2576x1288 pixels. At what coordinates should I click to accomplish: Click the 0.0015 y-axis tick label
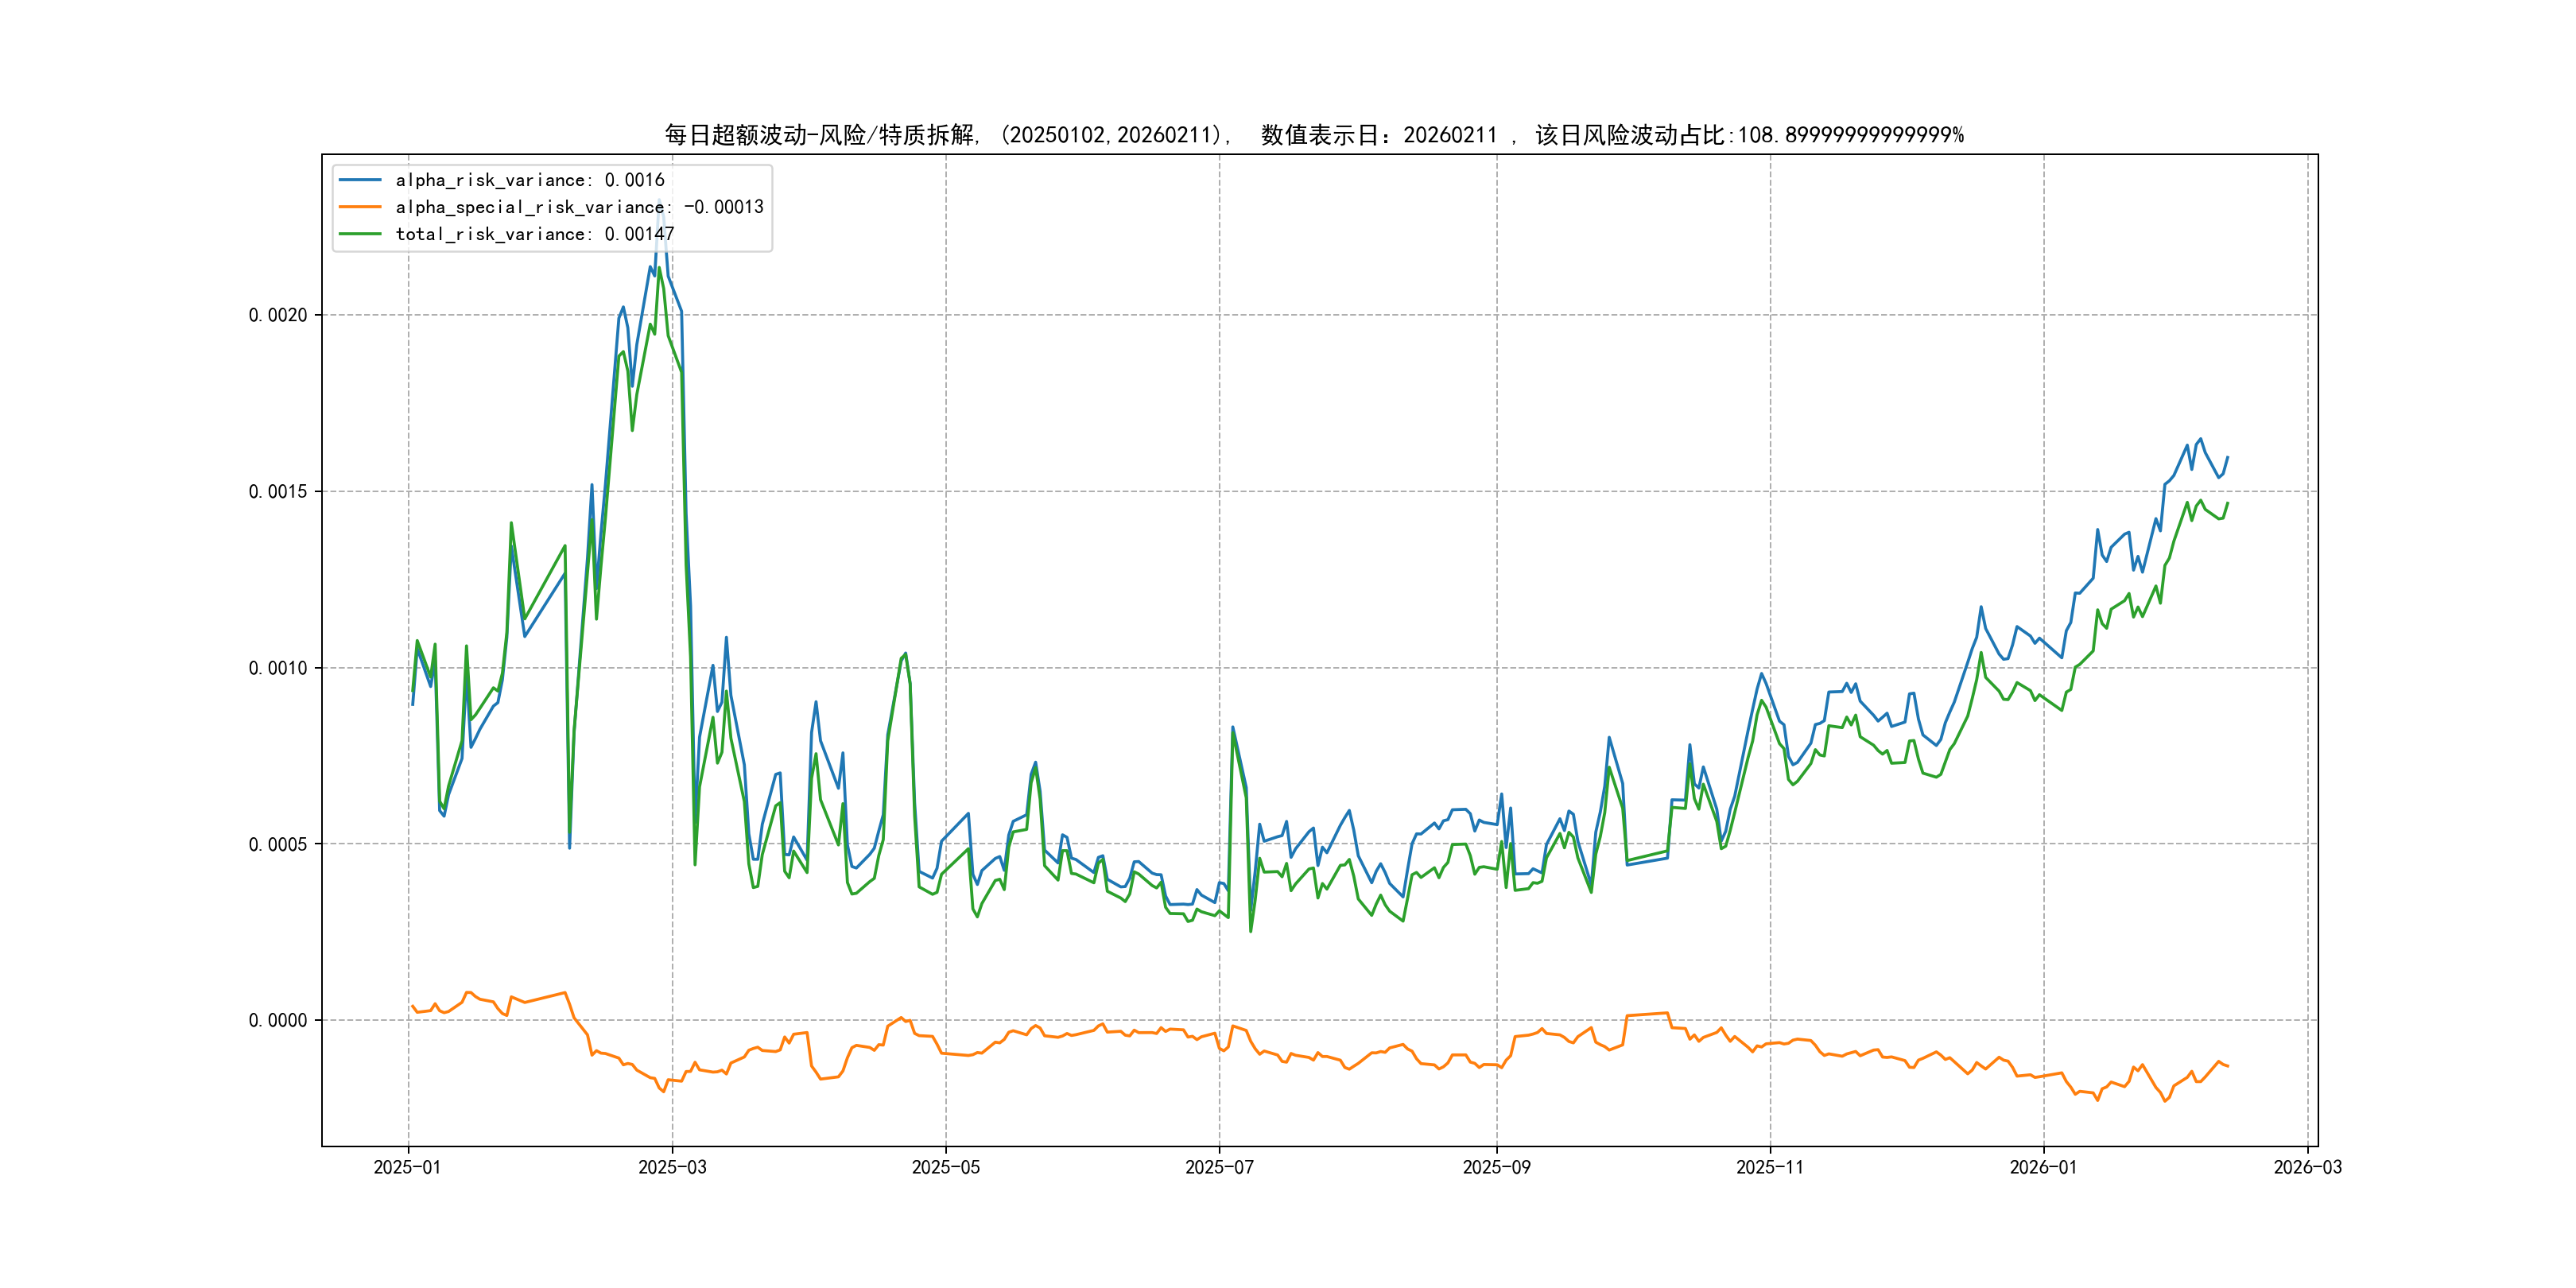coord(278,491)
